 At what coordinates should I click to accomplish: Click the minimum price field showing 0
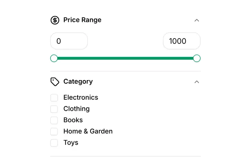69,41
